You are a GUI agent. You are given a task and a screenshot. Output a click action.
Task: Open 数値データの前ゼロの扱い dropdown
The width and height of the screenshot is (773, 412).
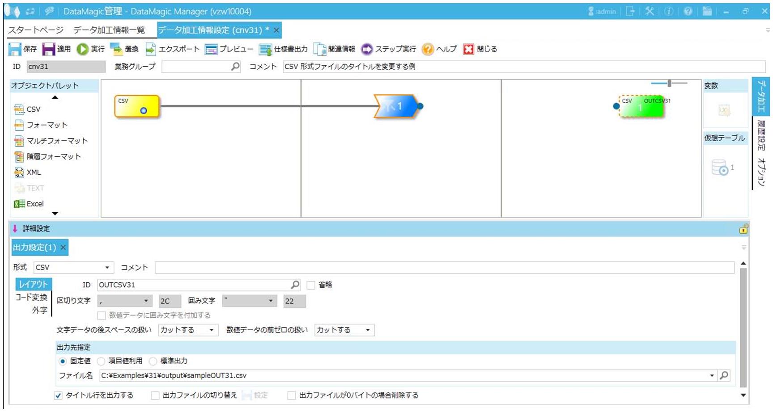click(368, 330)
